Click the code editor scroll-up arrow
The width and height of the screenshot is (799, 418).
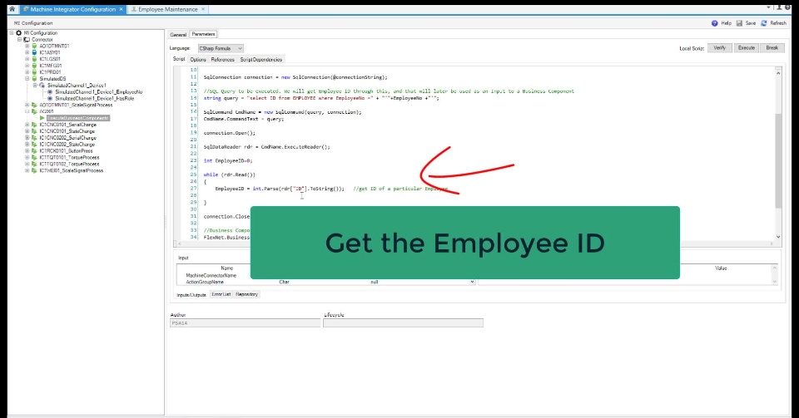(x=778, y=73)
